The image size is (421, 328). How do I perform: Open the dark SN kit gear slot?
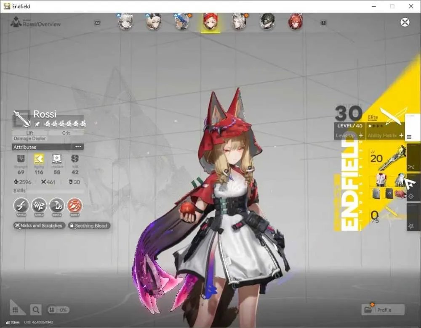[x=389, y=193]
